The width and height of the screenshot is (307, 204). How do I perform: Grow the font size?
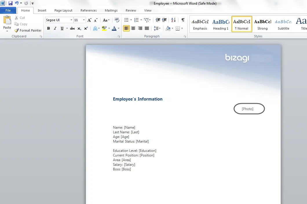(x=89, y=20)
